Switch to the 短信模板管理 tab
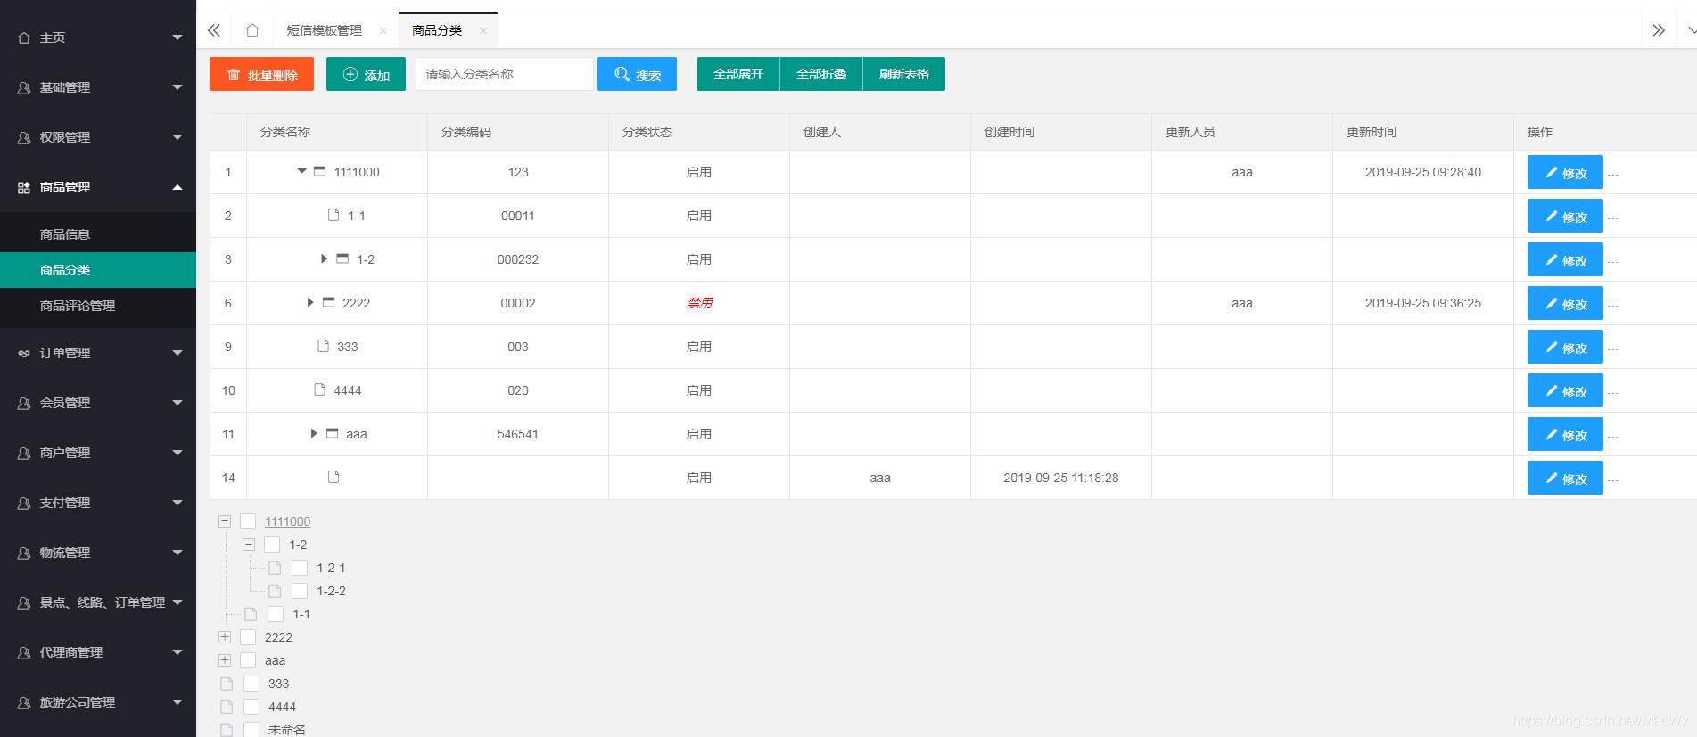This screenshot has height=737, width=1697. coord(325,30)
